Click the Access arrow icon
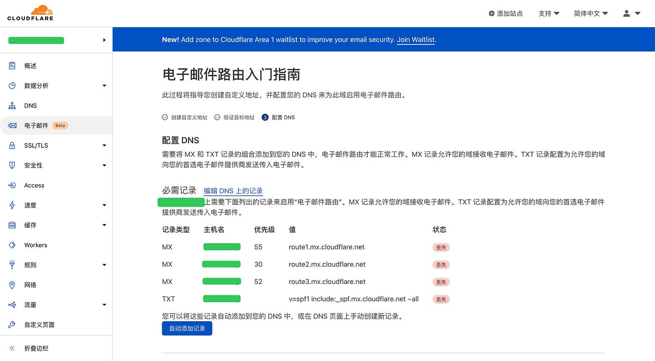Viewport: 655px width, 361px height. pyautogui.click(x=12, y=185)
